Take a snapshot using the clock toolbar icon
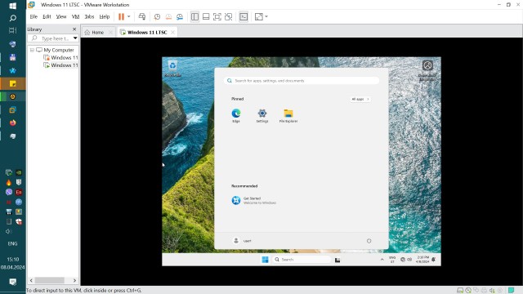The width and height of the screenshot is (523, 294). pos(157,16)
